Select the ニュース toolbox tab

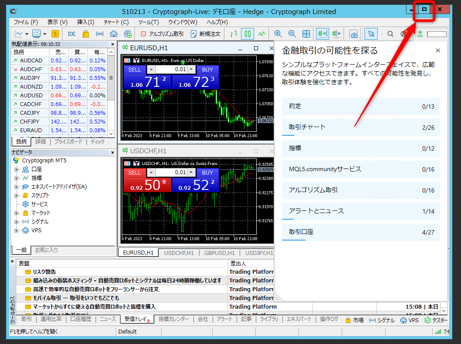[x=107, y=319]
